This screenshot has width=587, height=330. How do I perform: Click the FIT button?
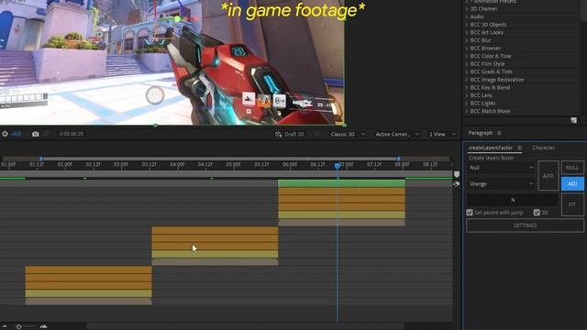click(572, 204)
